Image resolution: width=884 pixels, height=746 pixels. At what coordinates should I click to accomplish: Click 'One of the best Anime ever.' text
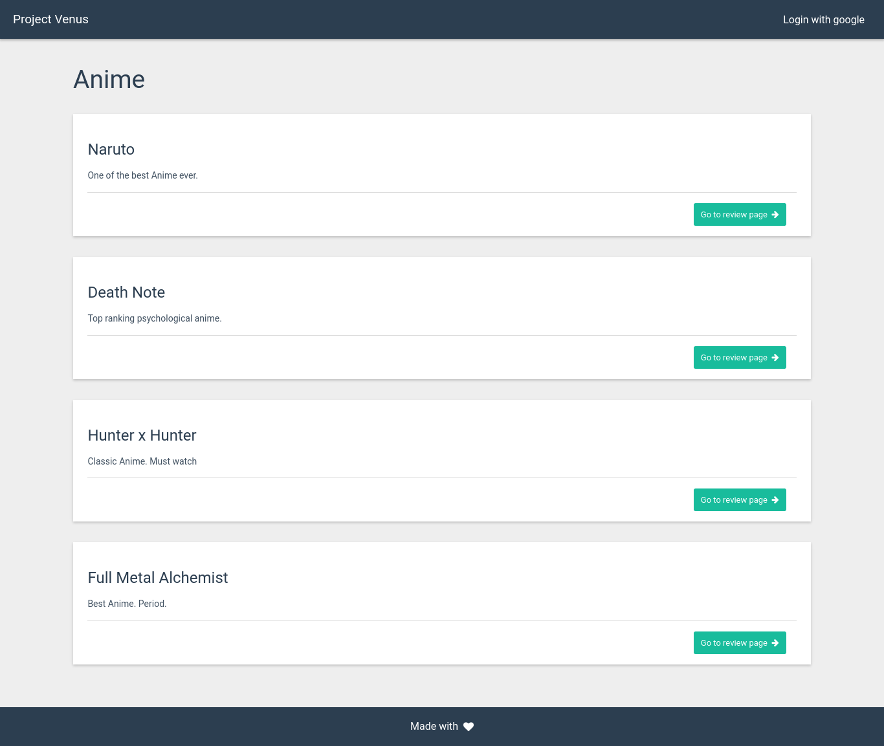click(x=143, y=175)
